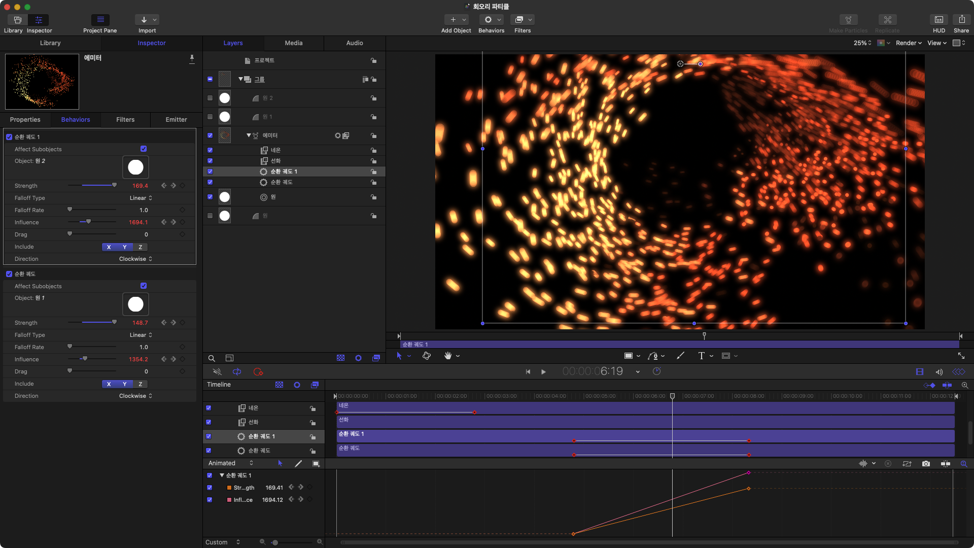974x548 pixels.
Task: Click the record animation button
Action: 258,372
